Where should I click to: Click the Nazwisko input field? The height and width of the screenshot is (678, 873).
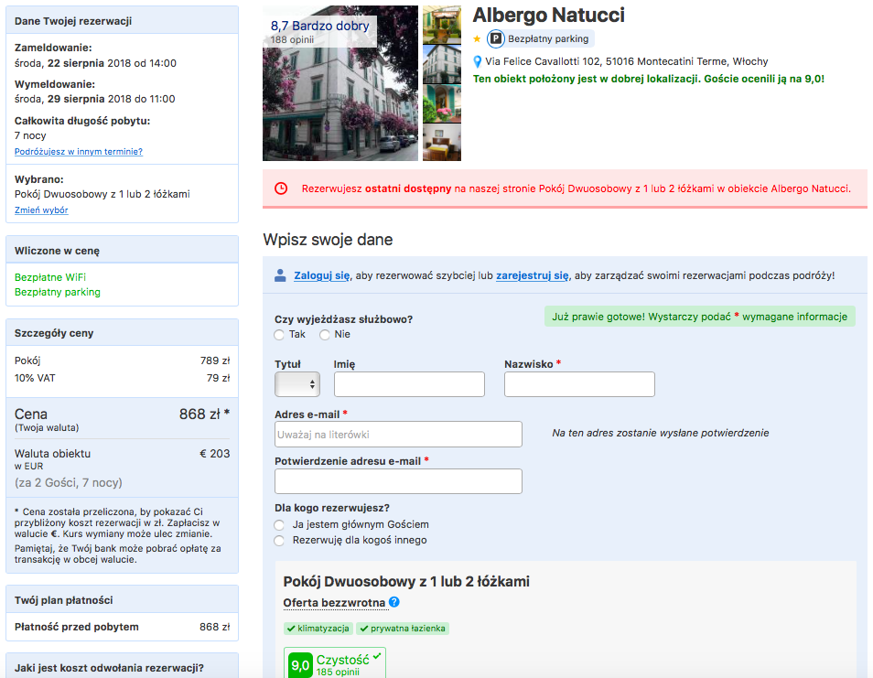[x=579, y=384]
